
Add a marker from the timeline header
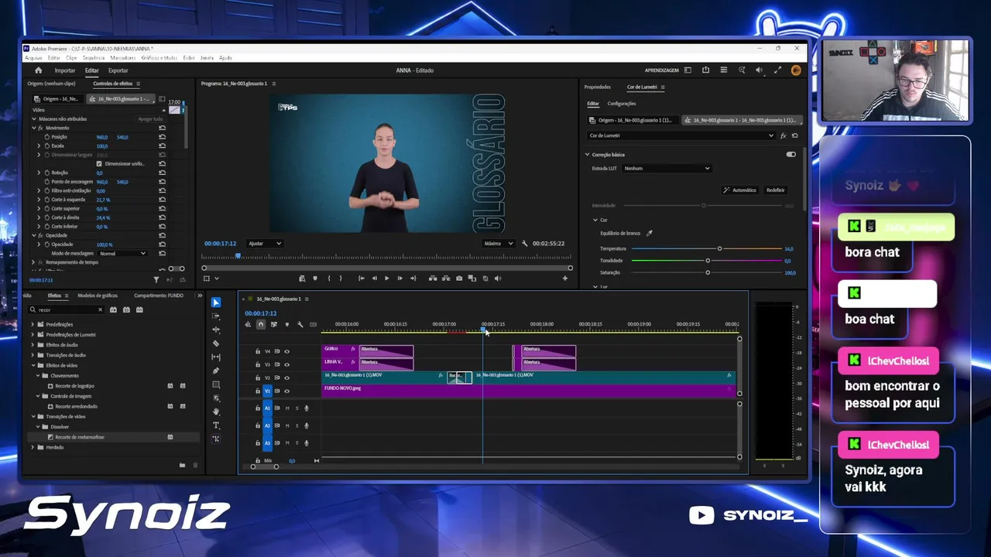[286, 324]
